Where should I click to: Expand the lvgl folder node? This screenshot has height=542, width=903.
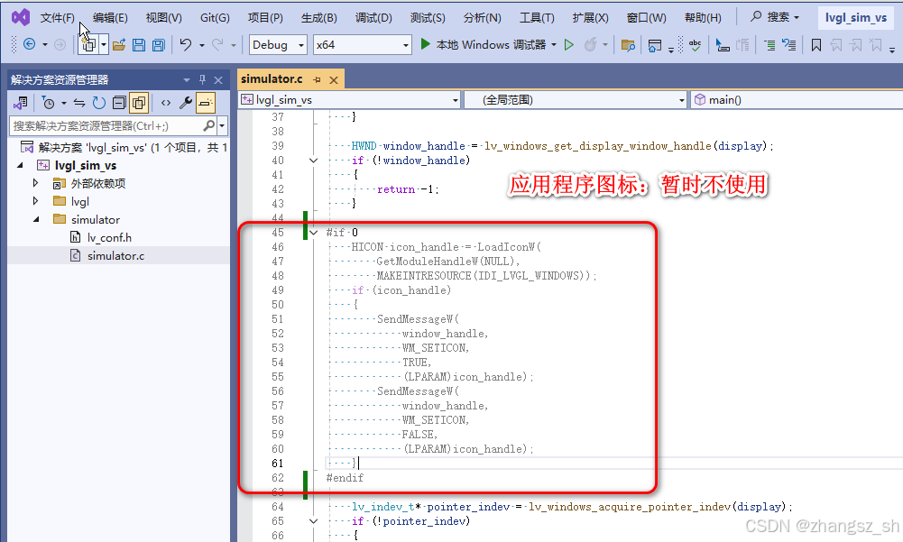(36, 201)
